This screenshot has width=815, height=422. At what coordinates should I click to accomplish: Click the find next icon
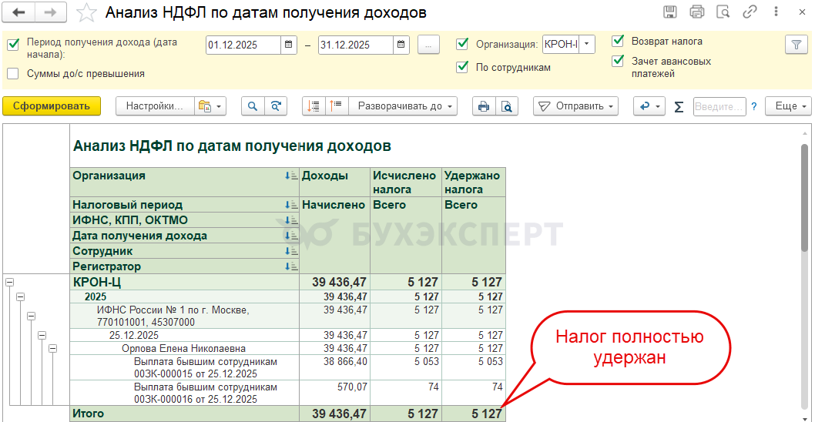[276, 106]
